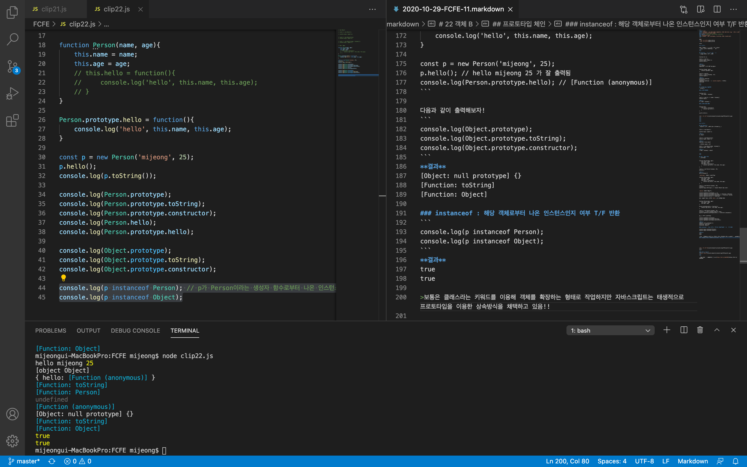The height and width of the screenshot is (467, 747).
Task: Switch to the PROBLEMS panel tab
Action: point(51,331)
